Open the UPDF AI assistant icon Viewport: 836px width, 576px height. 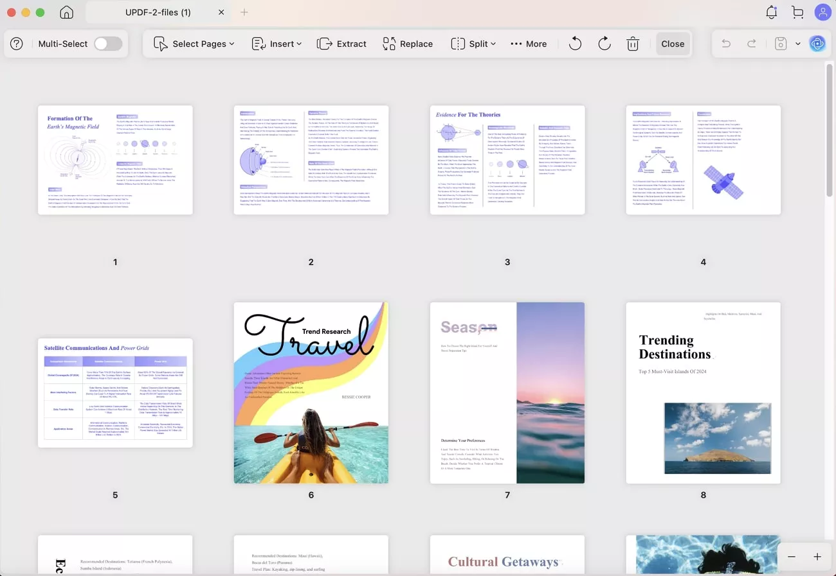817,44
